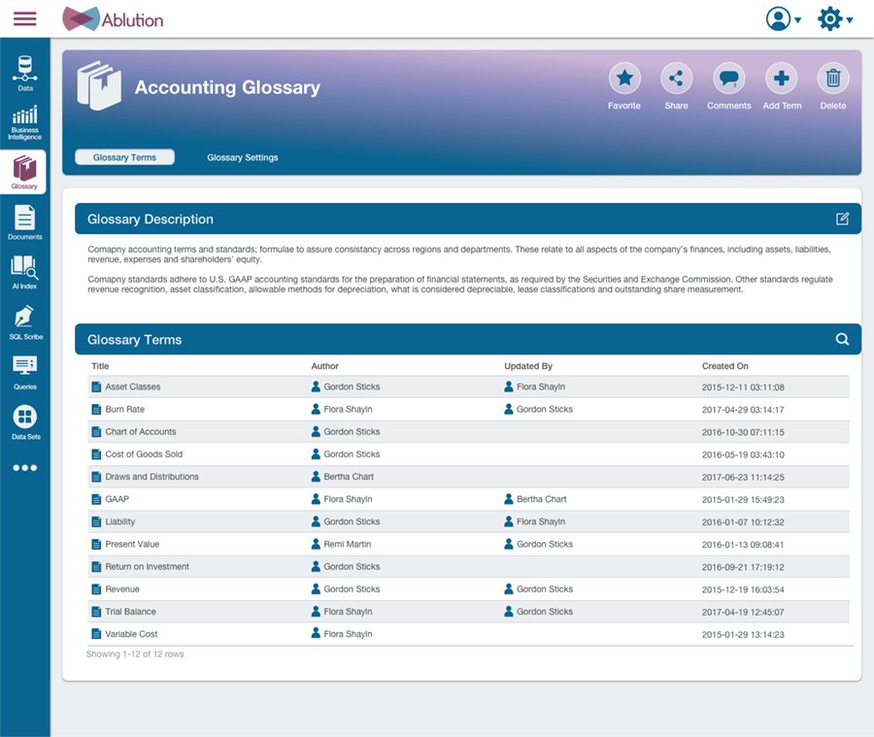Open Documents in the sidebar
This screenshot has height=737, width=874.
pyautogui.click(x=25, y=222)
